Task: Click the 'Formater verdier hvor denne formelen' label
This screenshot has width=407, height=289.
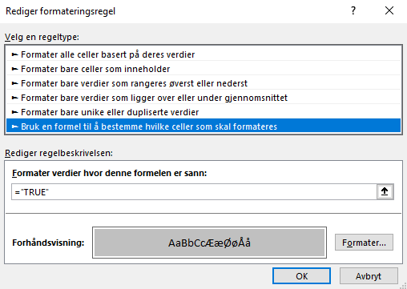Action: coord(110,173)
